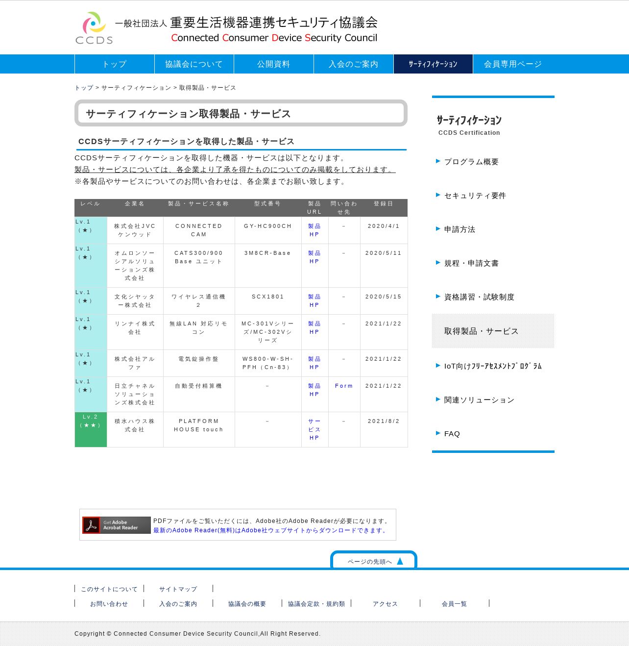629x646 pixels.
Task: Open the Adobe Acrobat Reader download badge
Action: [117, 525]
